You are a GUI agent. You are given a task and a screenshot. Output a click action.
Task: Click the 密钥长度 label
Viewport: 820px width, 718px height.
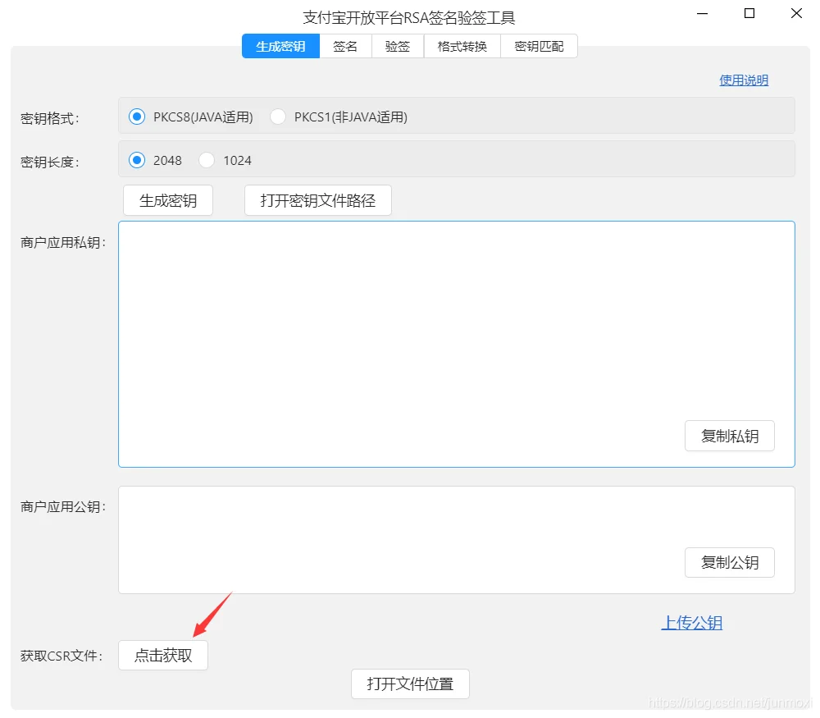[x=50, y=162]
